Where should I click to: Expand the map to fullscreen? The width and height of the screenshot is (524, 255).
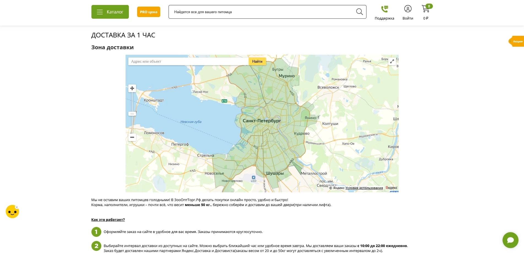click(392, 61)
